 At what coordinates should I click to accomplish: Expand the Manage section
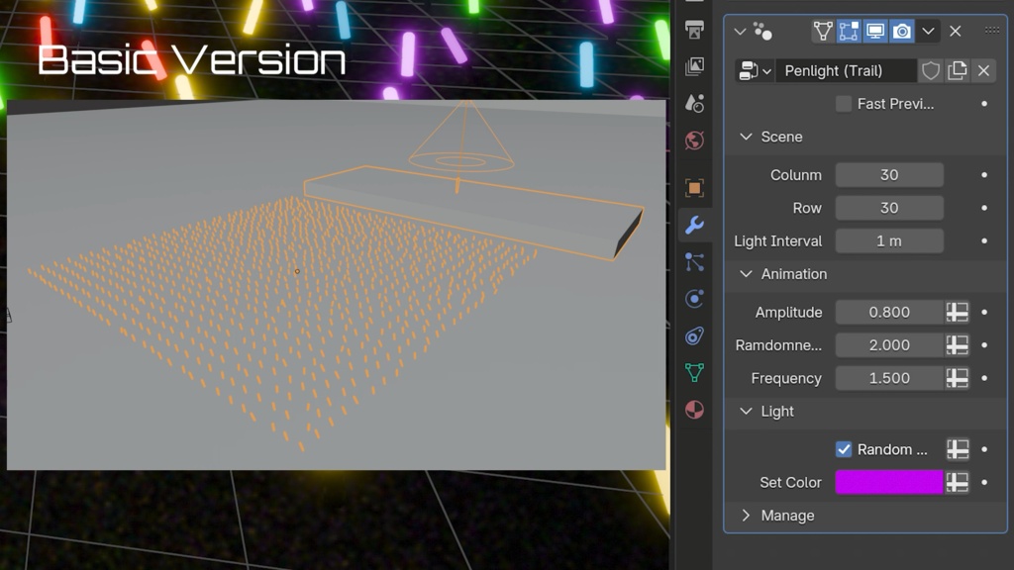click(x=747, y=516)
